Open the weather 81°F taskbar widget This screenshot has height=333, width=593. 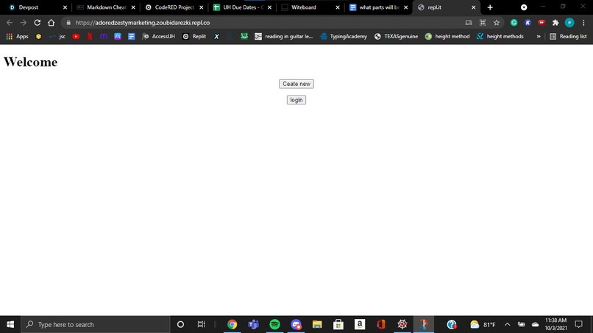(x=483, y=324)
